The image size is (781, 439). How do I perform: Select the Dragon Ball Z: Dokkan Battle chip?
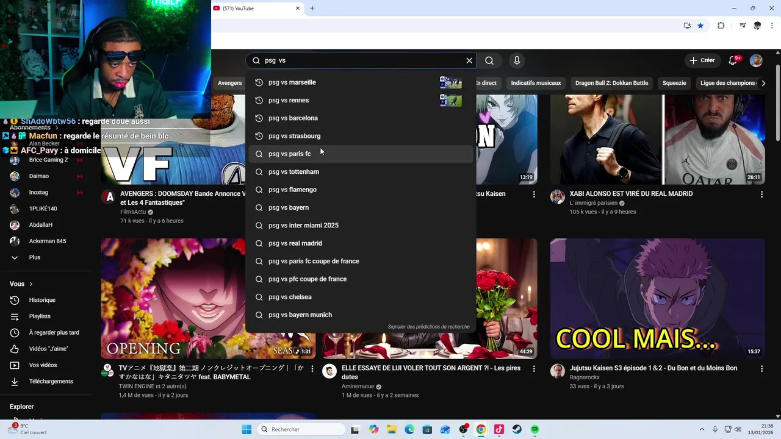tap(611, 83)
